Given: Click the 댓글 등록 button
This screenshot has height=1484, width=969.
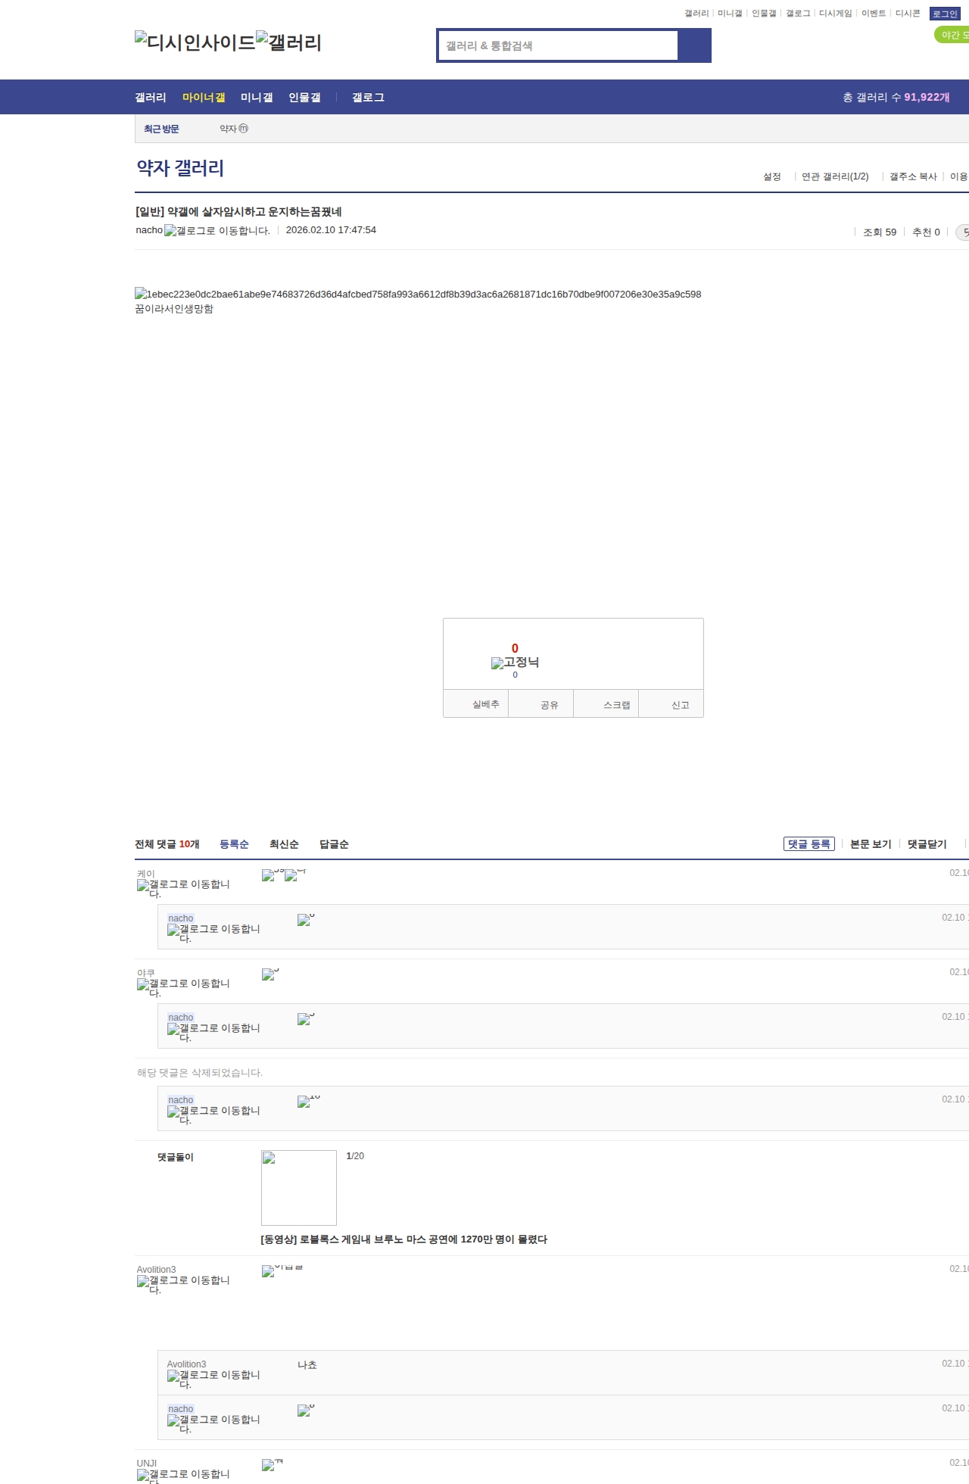Looking at the screenshot, I should point(809,844).
